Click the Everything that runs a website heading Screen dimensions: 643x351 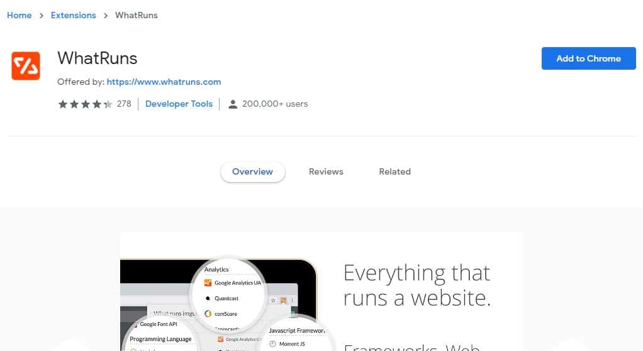pos(417,285)
